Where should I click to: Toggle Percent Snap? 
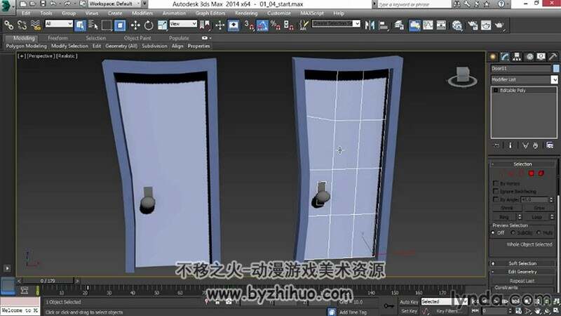click(x=276, y=25)
